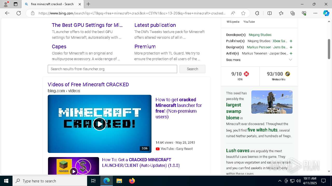332x186 pixels.
Task: Open the YouTube › Easy Roast source
Action: click(x=174, y=149)
